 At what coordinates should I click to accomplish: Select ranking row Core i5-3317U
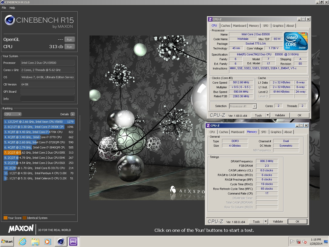coord(39,168)
